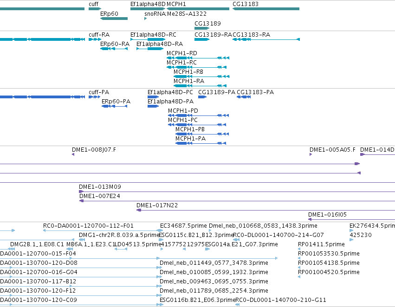This screenshot has width=395, height=307.
Task: Open protein cuff-PA
Action: [99, 92]
